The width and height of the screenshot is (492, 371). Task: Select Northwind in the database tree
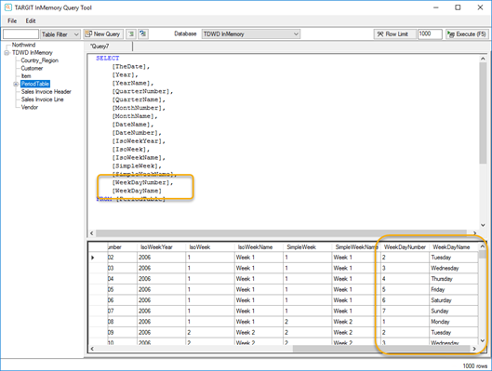(x=23, y=45)
